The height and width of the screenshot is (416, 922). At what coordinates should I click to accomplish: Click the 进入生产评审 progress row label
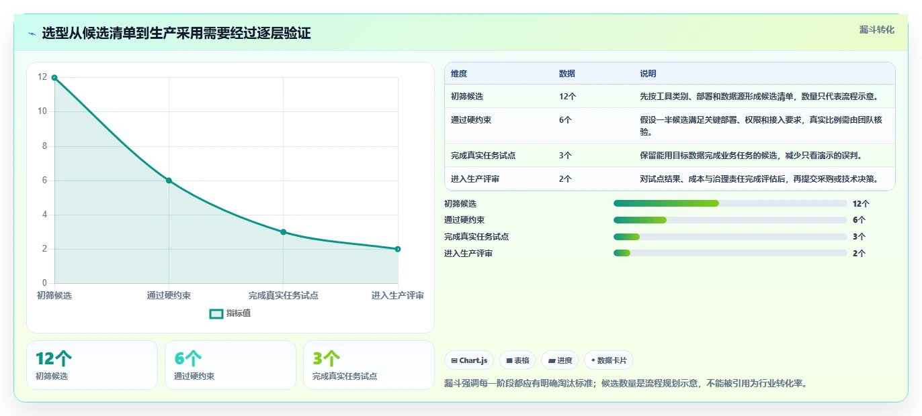[x=468, y=253]
